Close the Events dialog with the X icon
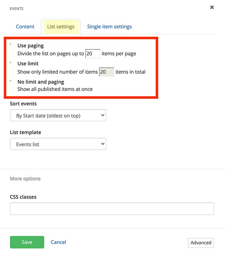 212,7
